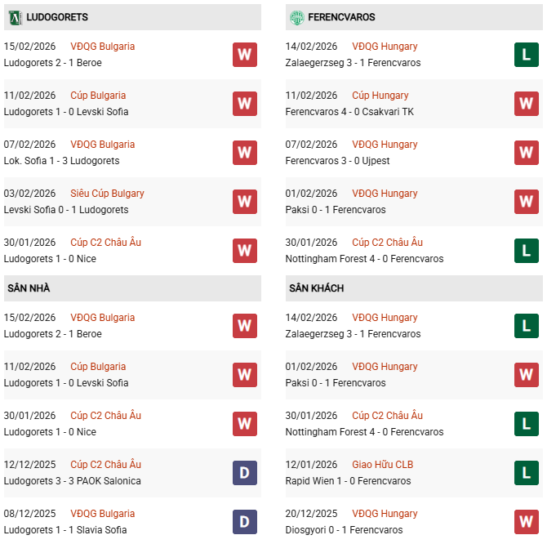Click the W badge for Lok. Sofia 1-3 Ludogorets

point(245,153)
